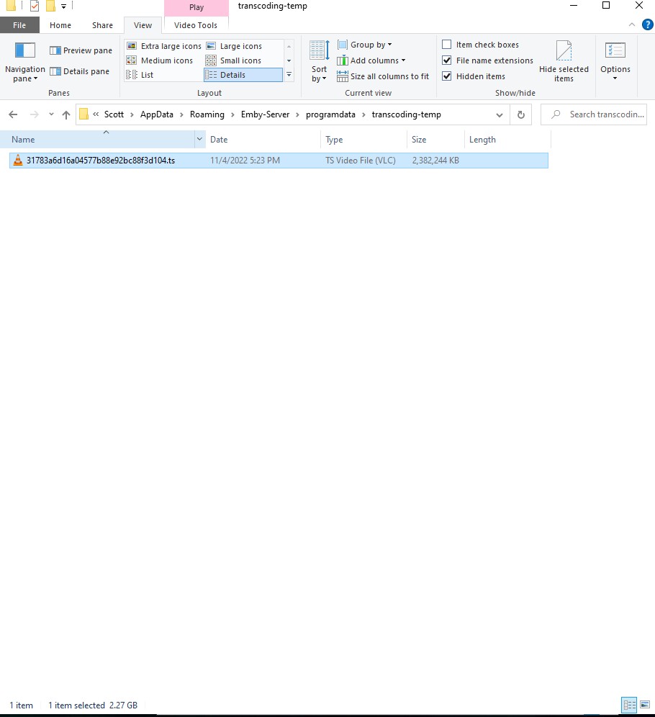Open the Group by dropdown

[365, 45]
